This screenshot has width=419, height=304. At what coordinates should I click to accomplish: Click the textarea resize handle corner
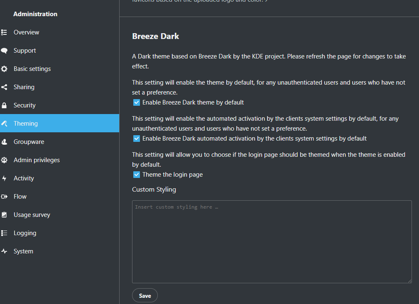[x=409, y=281]
